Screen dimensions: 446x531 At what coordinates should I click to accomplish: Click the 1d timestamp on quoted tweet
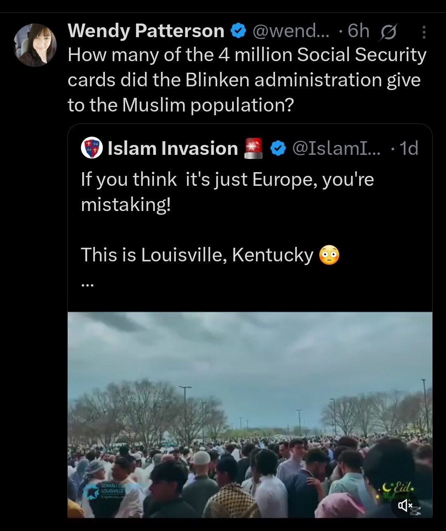410,148
